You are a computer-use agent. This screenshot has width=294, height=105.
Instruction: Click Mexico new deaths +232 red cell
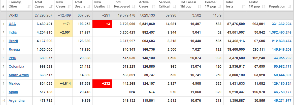(102, 83)
